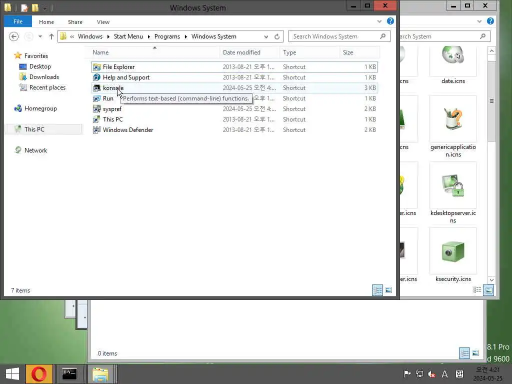Open Desktop in the navigation pane
This screenshot has height=384, width=512.
click(40, 66)
